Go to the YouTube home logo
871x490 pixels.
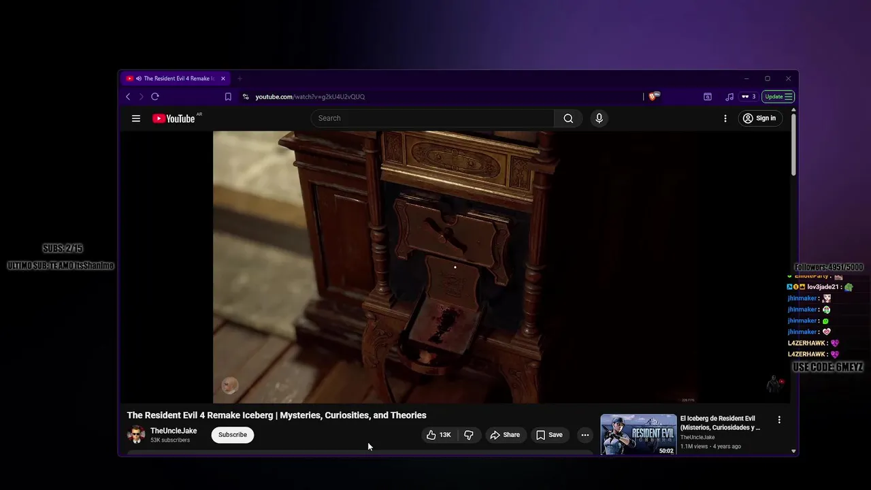174,118
